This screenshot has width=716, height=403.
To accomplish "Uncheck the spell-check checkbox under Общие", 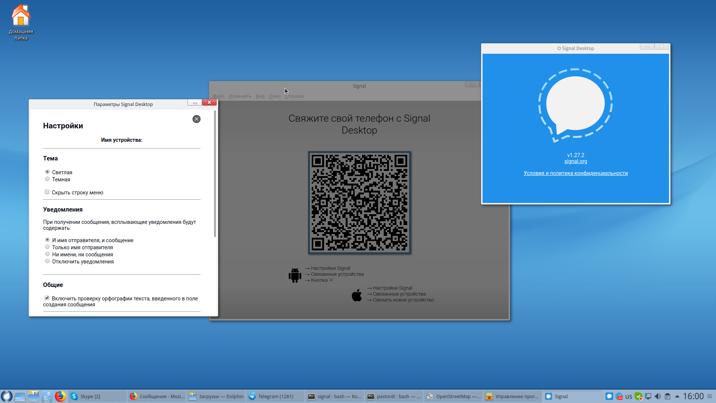I will (x=47, y=298).
